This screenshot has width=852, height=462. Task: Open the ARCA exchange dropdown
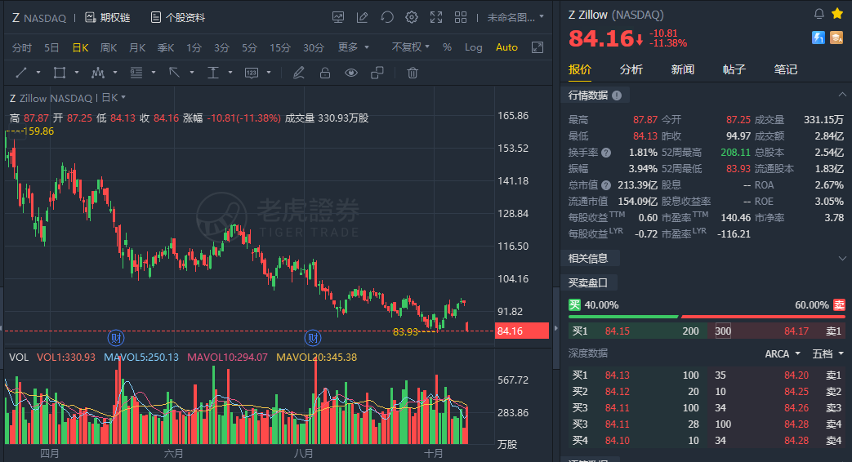pos(783,354)
